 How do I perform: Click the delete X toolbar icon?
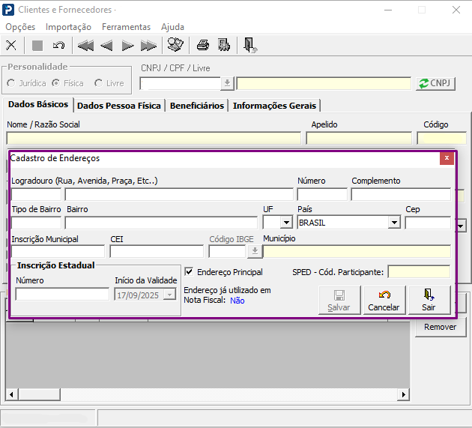(11, 45)
